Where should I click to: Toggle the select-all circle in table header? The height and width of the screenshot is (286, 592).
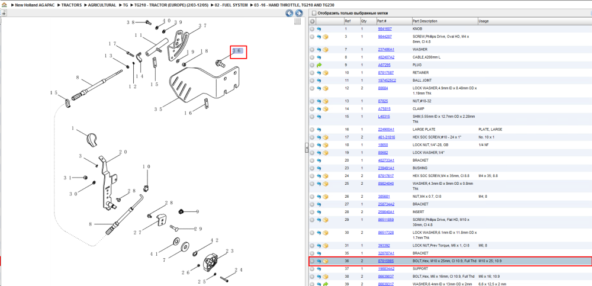click(x=312, y=21)
